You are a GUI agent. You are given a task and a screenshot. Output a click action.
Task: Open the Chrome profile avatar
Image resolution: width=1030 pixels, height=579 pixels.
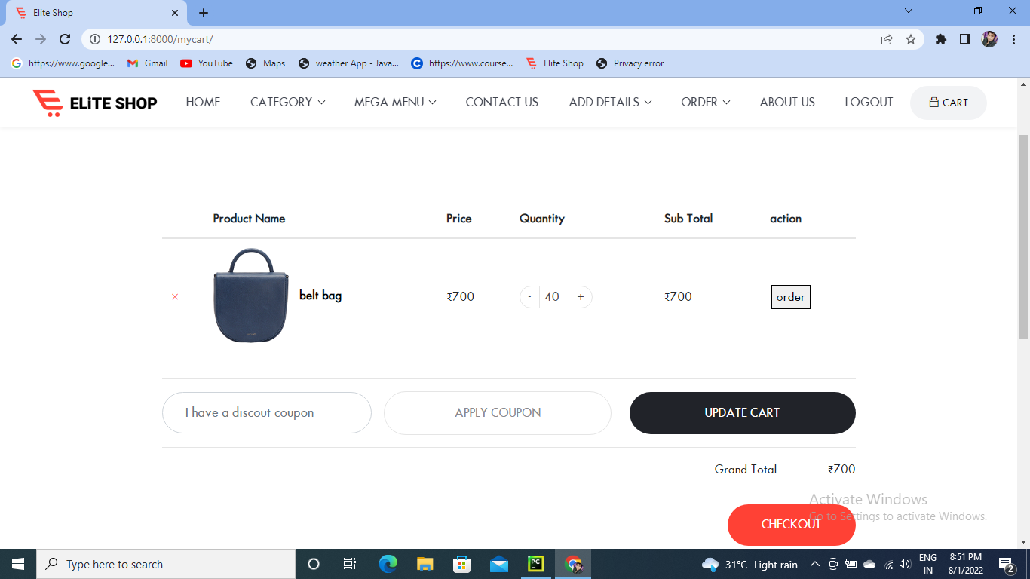989,39
